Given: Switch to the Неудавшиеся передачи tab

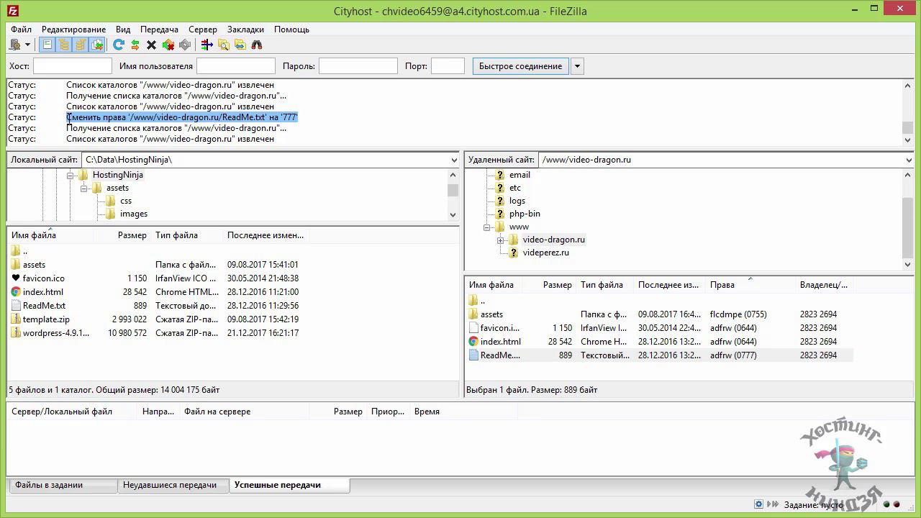Looking at the screenshot, I should click(x=173, y=485).
